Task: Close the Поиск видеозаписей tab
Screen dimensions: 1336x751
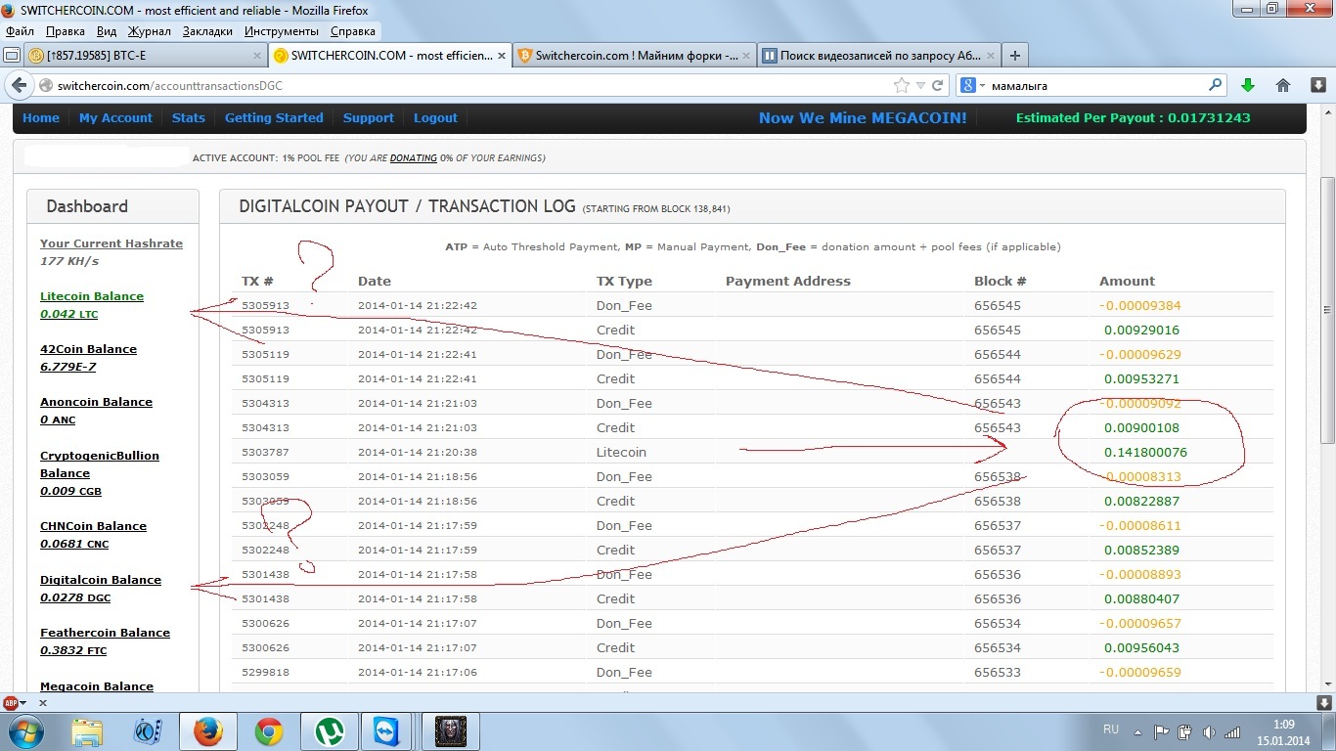Action: [989, 56]
